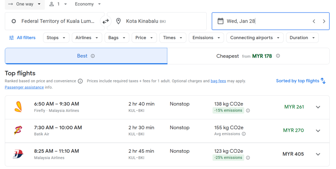View info icon beside Cheapest price
The height and width of the screenshot is (169, 336).
pyautogui.click(x=278, y=56)
